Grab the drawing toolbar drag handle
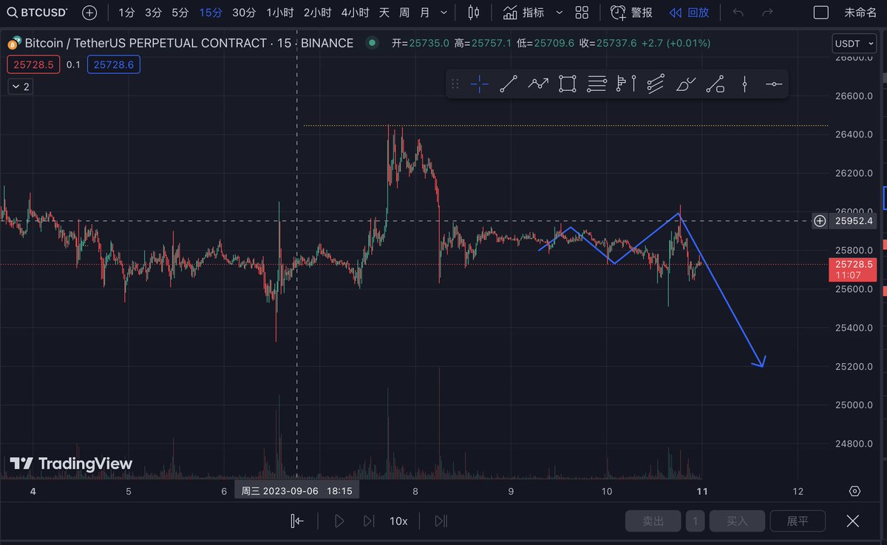 tap(455, 84)
